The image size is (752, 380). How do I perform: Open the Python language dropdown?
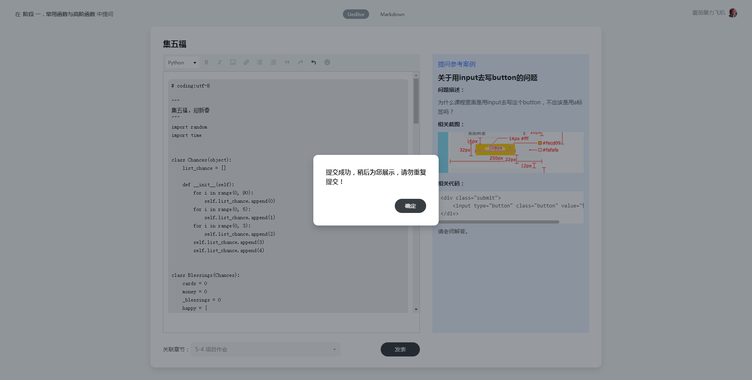[182, 63]
